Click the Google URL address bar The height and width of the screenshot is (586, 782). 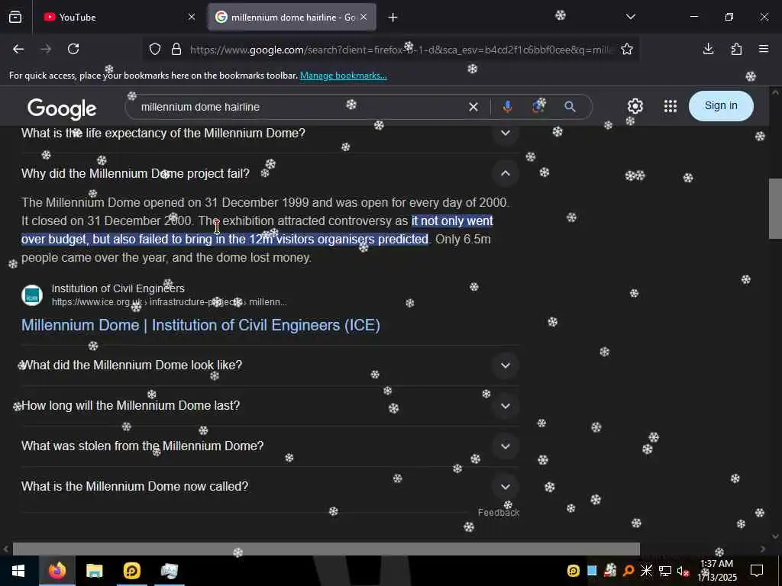click(402, 50)
